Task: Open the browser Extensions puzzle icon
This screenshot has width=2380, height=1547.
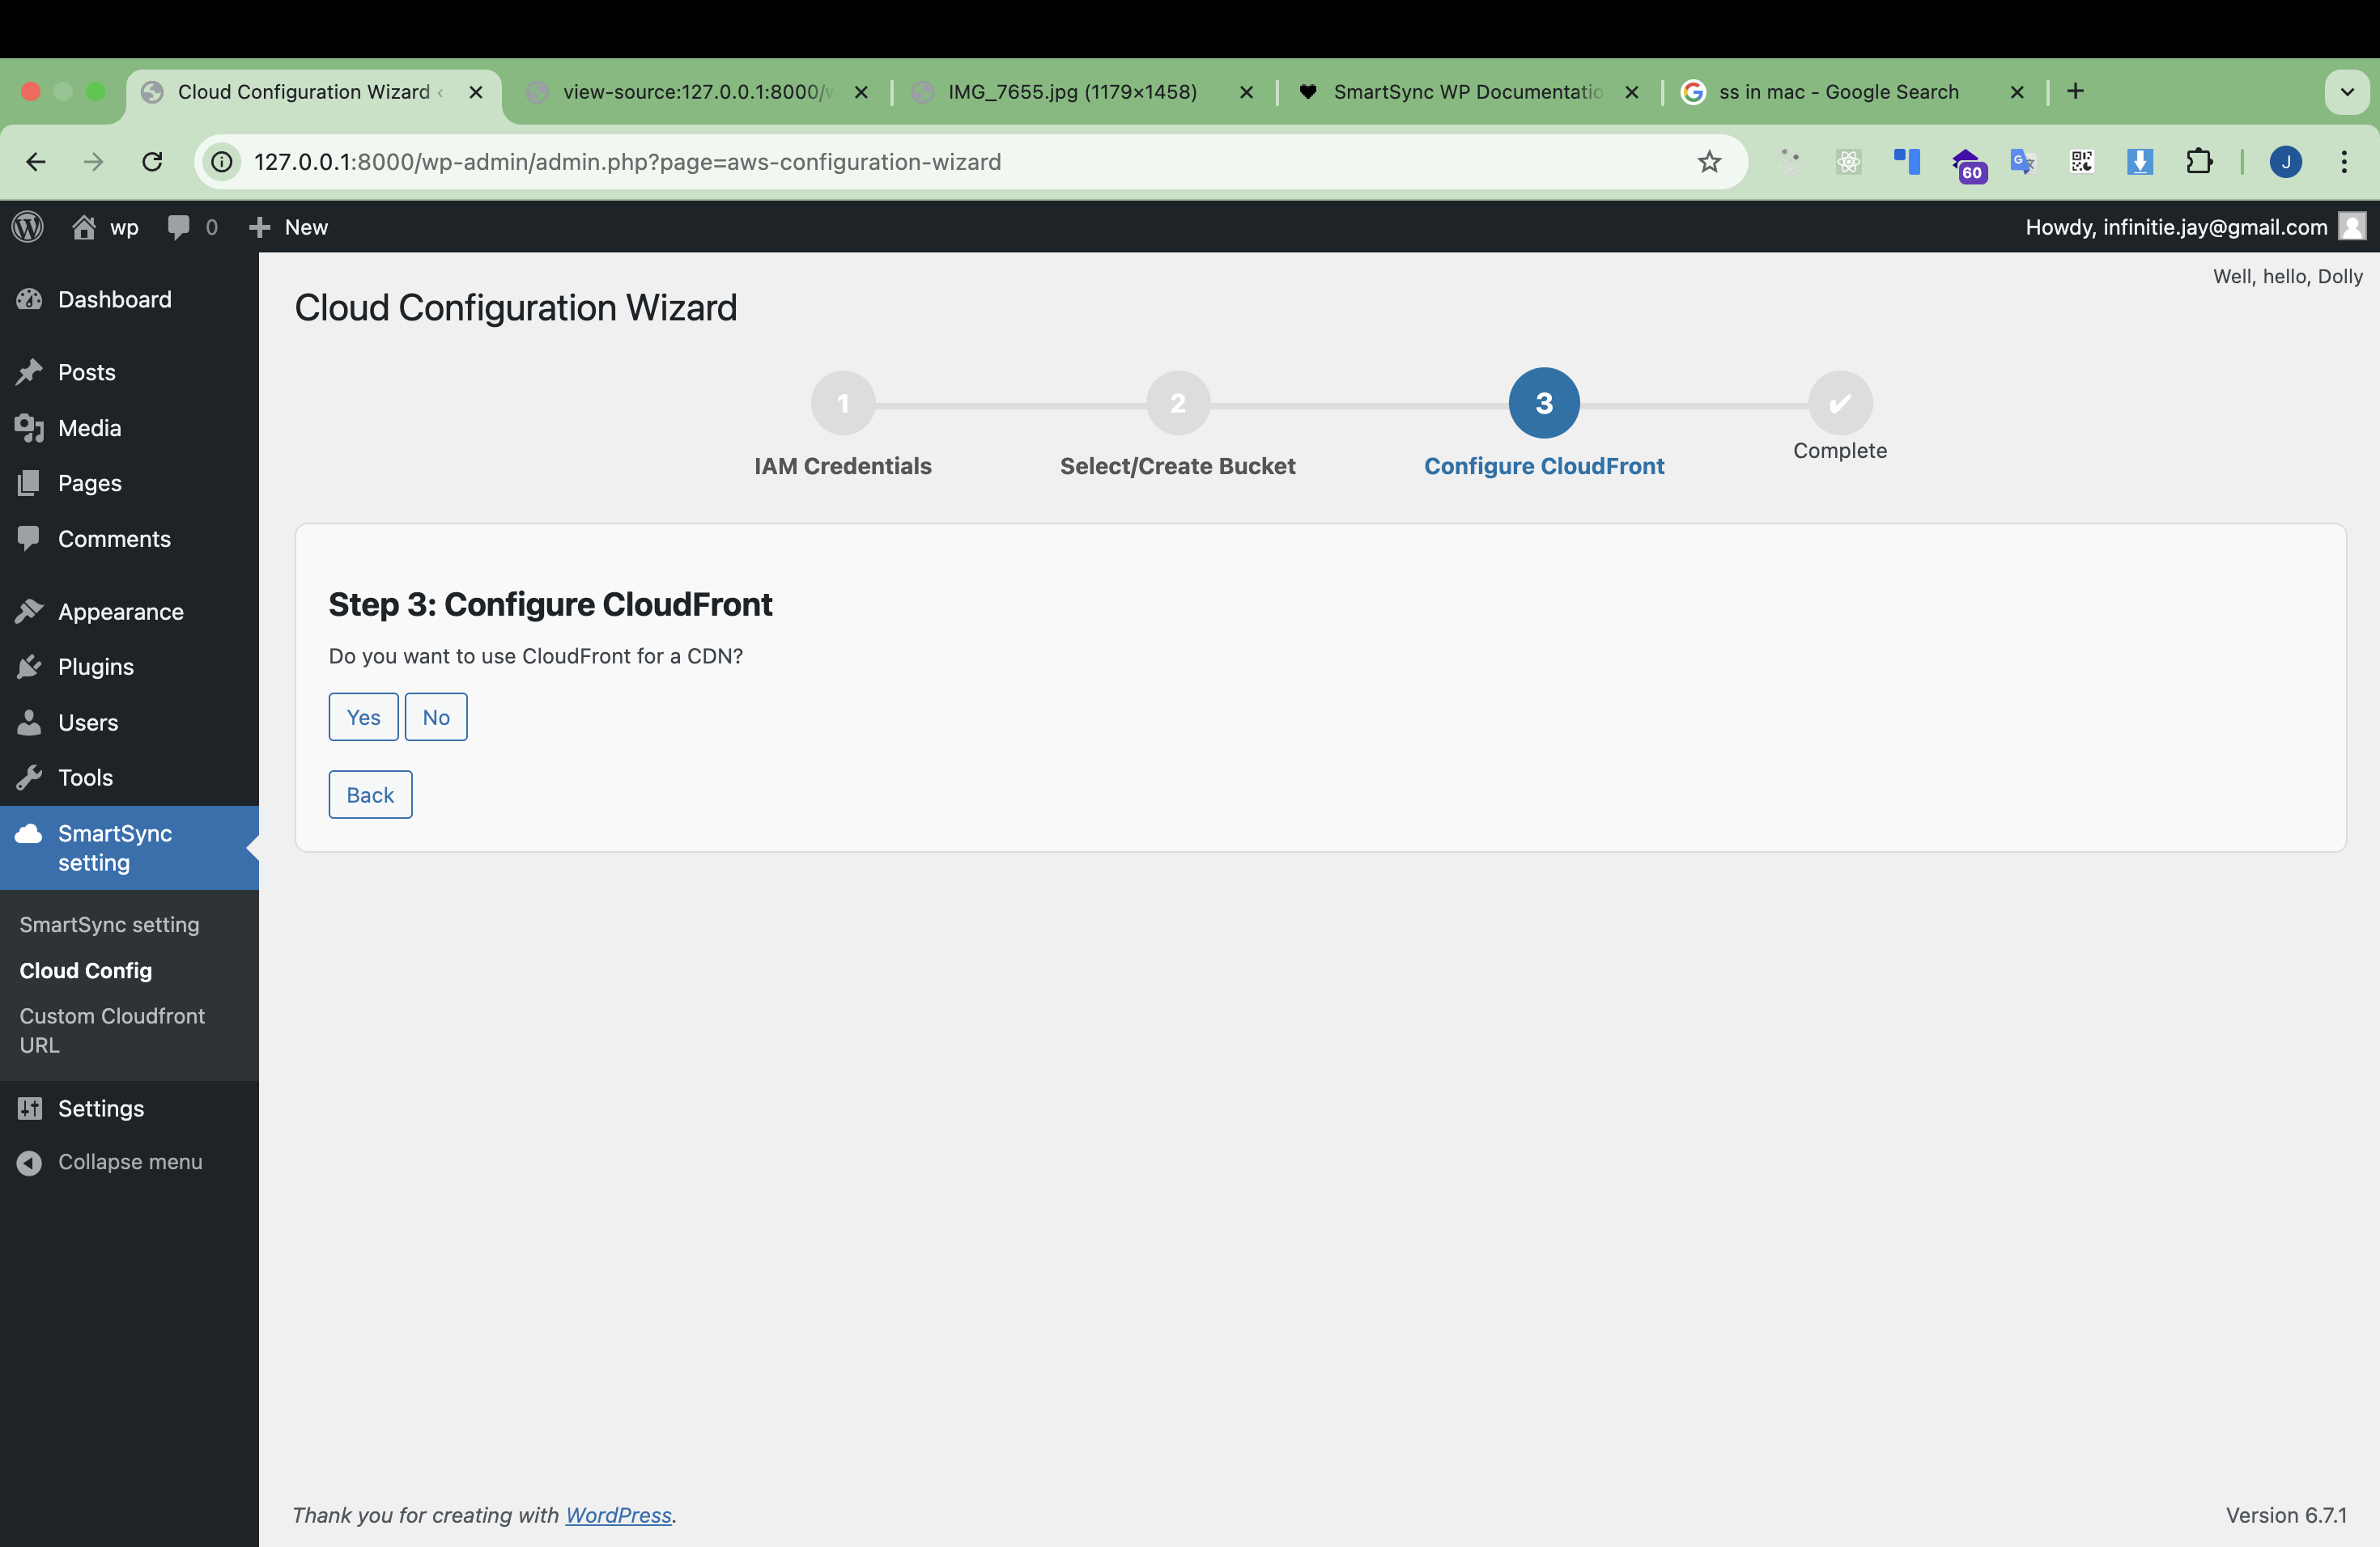Action: [x=2200, y=162]
